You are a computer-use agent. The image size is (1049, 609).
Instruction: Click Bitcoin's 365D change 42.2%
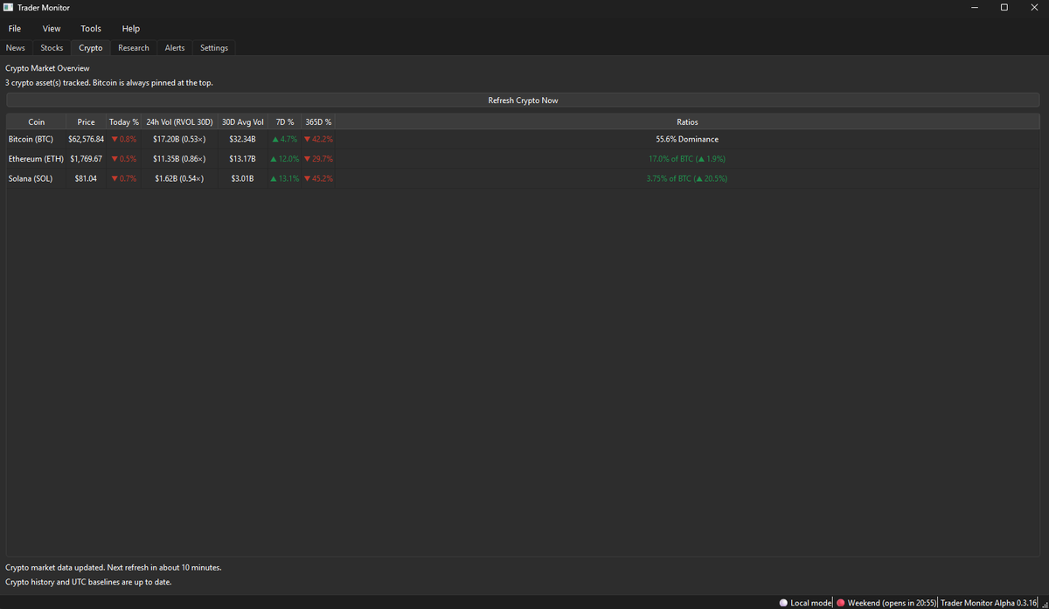pos(318,139)
